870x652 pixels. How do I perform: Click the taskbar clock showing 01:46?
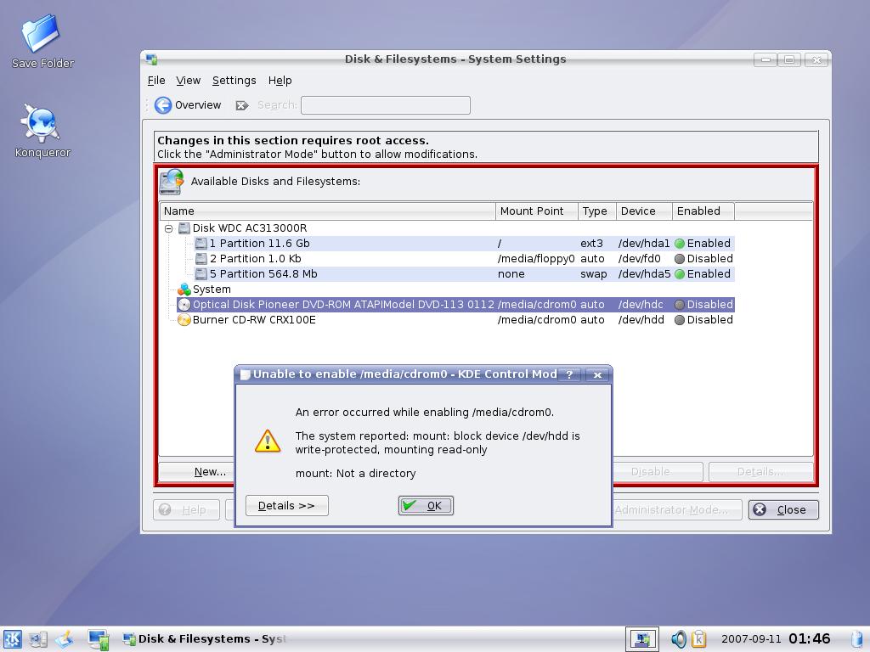pyautogui.click(x=809, y=639)
